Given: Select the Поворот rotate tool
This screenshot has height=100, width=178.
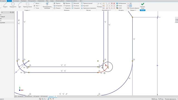Looking at the screenshot, I should 57,8.
